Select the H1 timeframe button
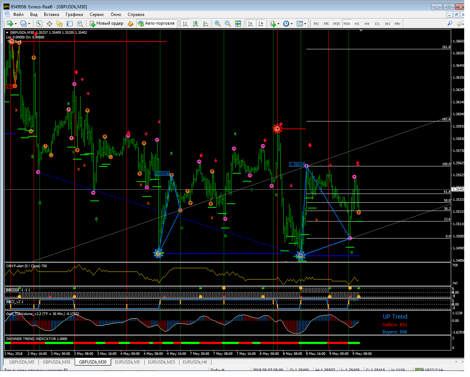 [357, 24]
